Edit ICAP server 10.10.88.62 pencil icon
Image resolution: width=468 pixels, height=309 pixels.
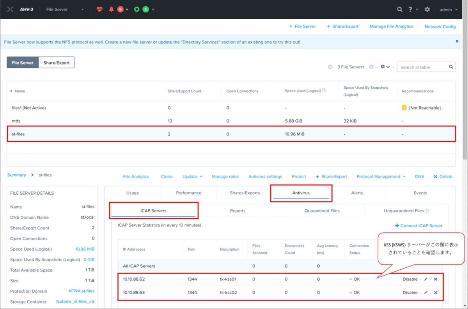426,279
